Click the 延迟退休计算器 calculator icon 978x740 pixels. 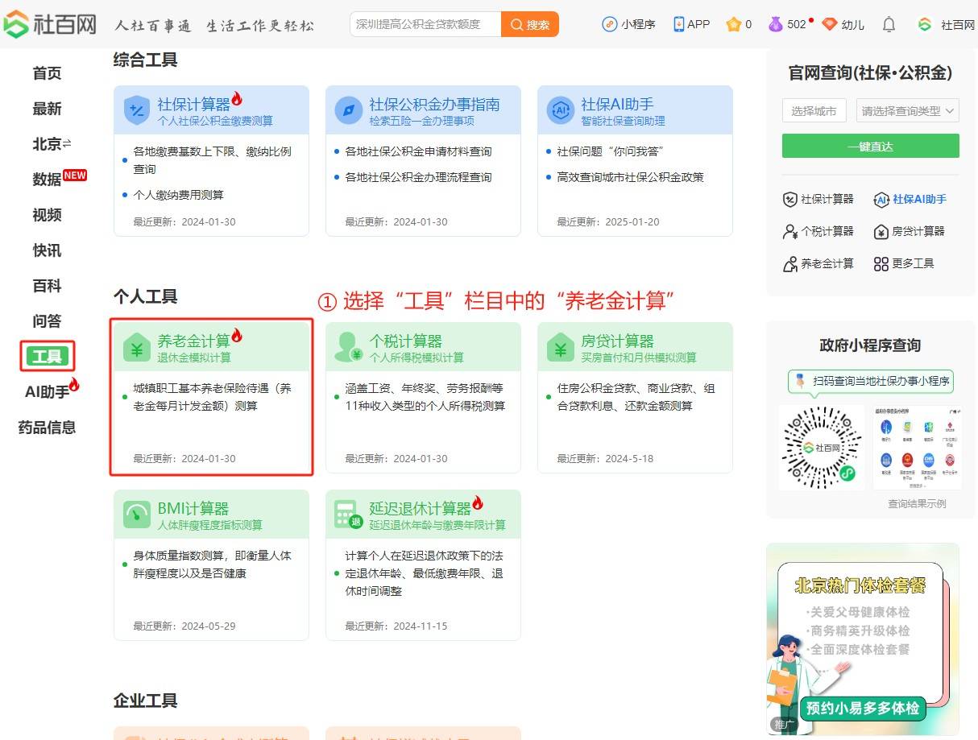[348, 515]
